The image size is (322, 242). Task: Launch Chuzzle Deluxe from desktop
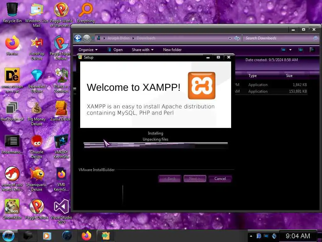36,146
